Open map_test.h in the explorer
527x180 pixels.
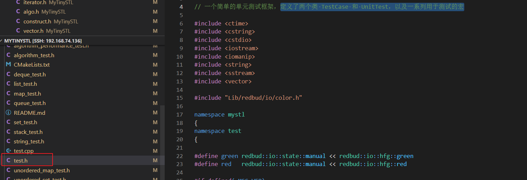[27, 93]
